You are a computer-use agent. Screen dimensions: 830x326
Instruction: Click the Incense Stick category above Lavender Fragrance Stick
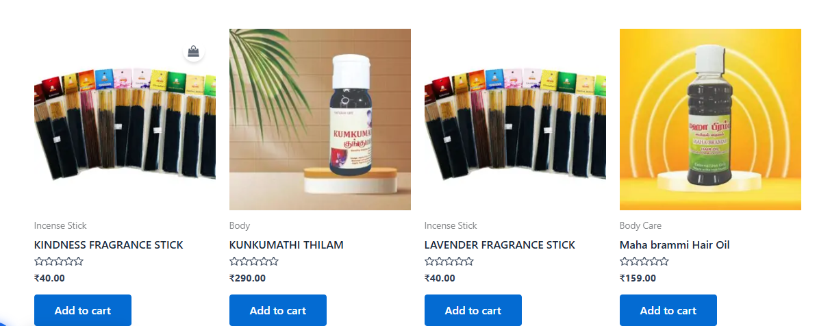click(451, 226)
